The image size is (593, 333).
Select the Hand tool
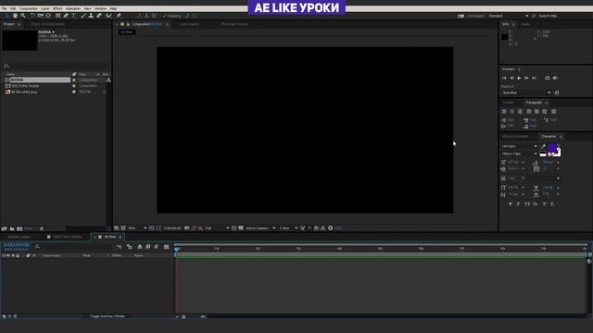15,16
